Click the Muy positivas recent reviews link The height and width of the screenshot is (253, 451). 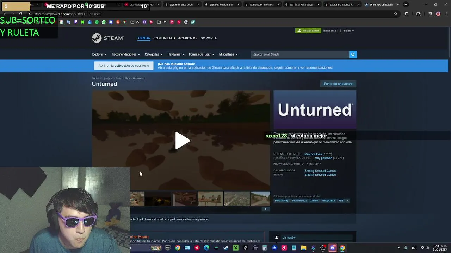coord(313,154)
